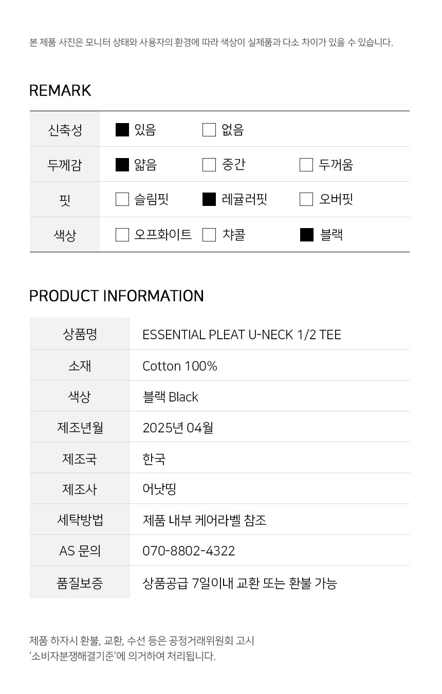Select the 중간 thickness checkbox
Viewport: 442px width, 694px height.
(x=209, y=165)
